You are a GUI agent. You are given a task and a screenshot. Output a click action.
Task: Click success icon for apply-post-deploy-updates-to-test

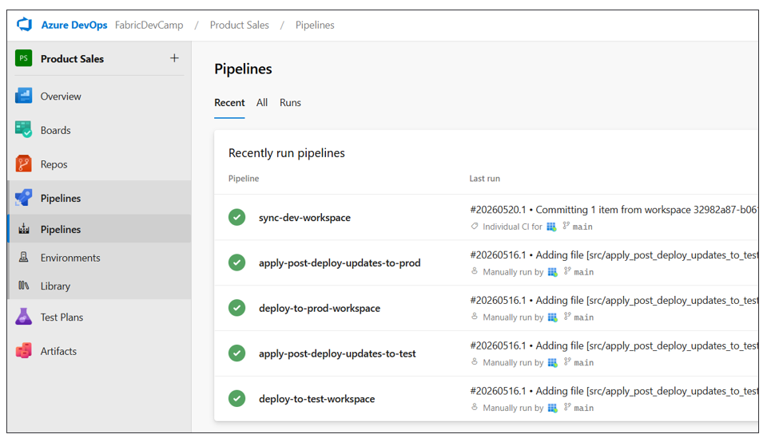click(237, 353)
